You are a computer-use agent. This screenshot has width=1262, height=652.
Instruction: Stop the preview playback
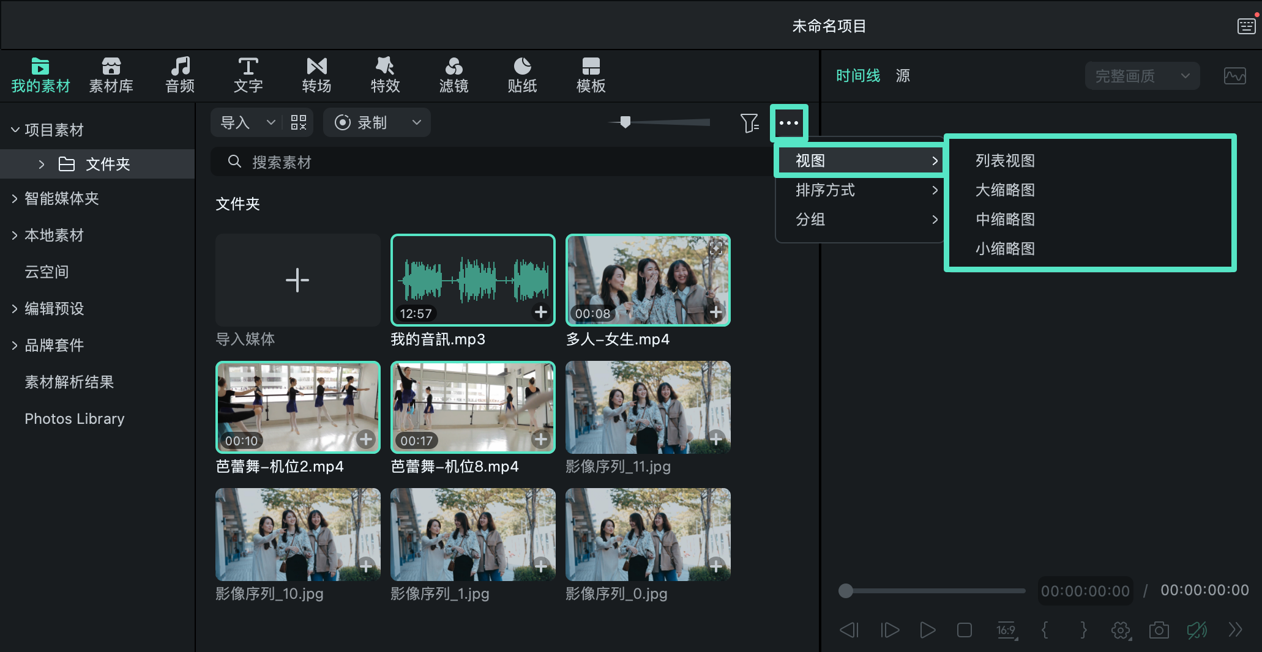[965, 629]
